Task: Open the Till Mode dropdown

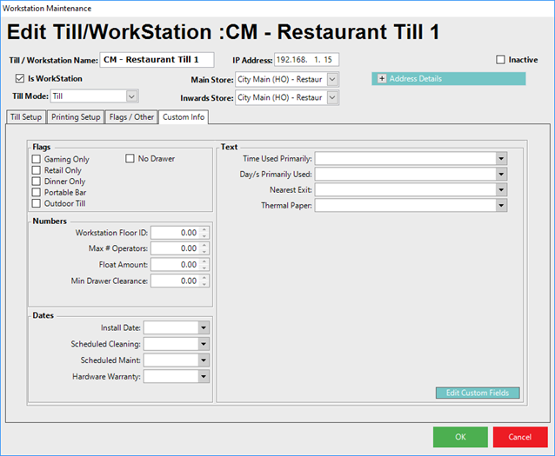Action: click(x=131, y=96)
